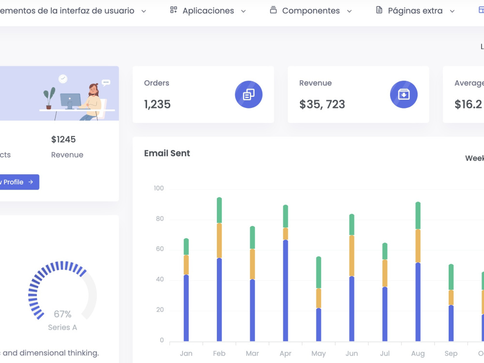484x363 pixels.
Task: Expand chevron next to Páginas extra
Action: pyautogui.click(x=452, y=12)
